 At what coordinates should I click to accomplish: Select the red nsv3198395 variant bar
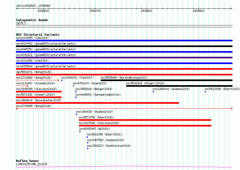tap(39, 92)
